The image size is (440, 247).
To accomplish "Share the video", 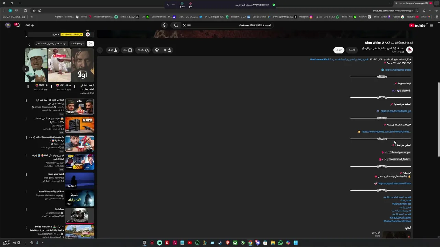I will [x=143, y=50].
